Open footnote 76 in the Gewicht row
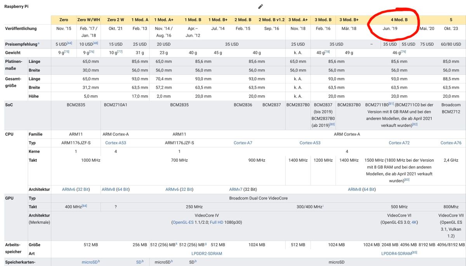The image size is (466, 266). tap(92, 51)
